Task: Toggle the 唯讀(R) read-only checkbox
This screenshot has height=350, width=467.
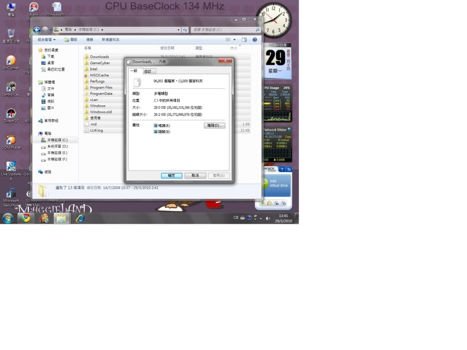Action: coord(156,125)
